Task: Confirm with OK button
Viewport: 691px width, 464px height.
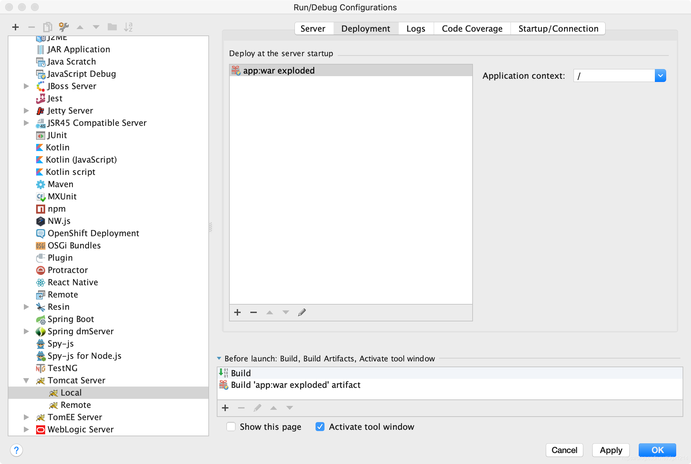Action: (x=657, y=450)
